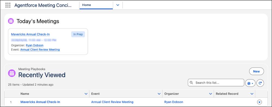Click the Today's Meetings calendar icon
The height and width of the screenshot is (107, 272).
tap(11, 21)
